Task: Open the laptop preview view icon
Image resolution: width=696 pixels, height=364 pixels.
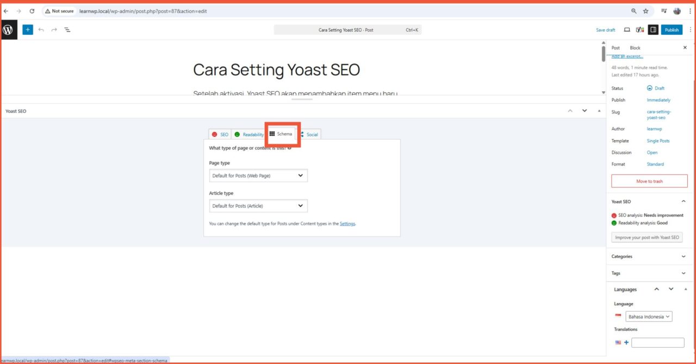Action: tap(627, 30)
